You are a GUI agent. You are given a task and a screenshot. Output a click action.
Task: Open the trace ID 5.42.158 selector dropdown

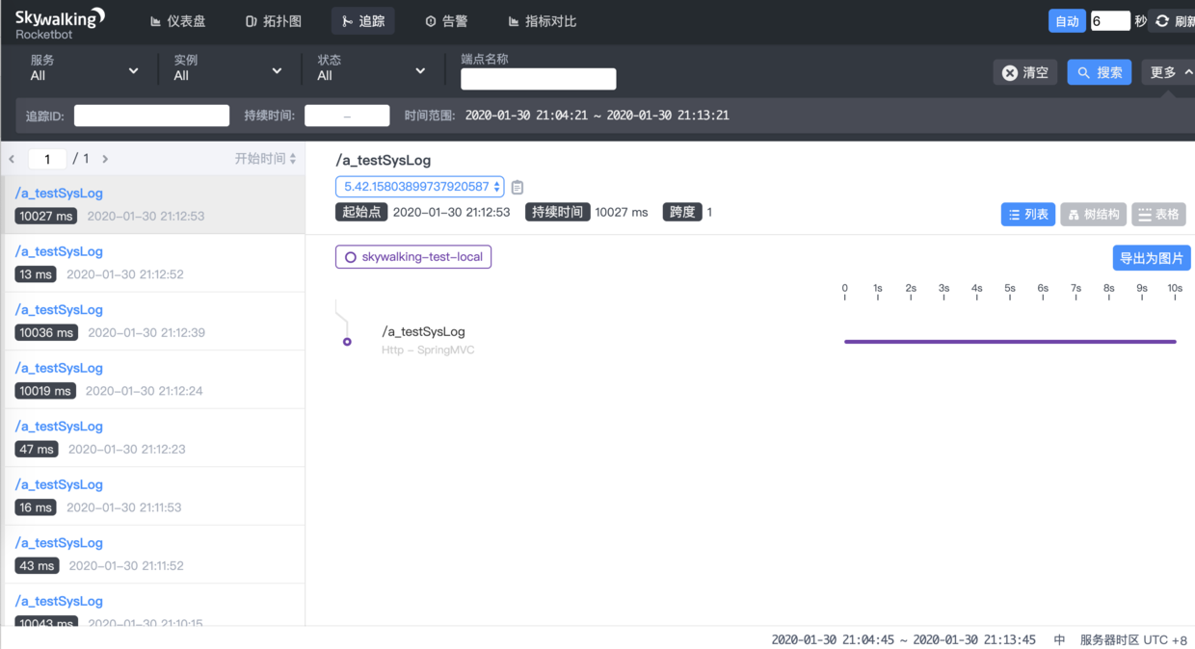click(419, 187)
